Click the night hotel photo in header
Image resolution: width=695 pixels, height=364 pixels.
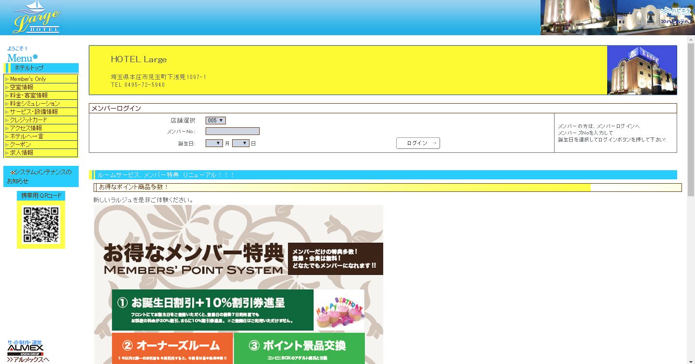pos(579,17)
